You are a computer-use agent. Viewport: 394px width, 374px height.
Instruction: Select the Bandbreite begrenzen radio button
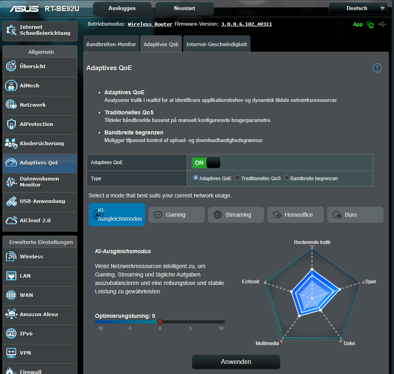click(x=287, y=178)
